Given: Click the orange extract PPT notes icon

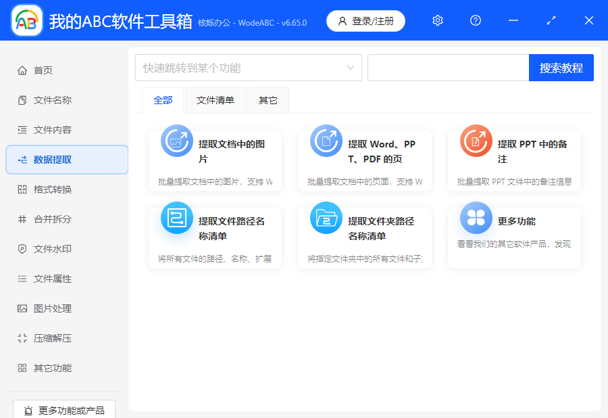Looking at the screenshot, I should click(x=476, y=141).
